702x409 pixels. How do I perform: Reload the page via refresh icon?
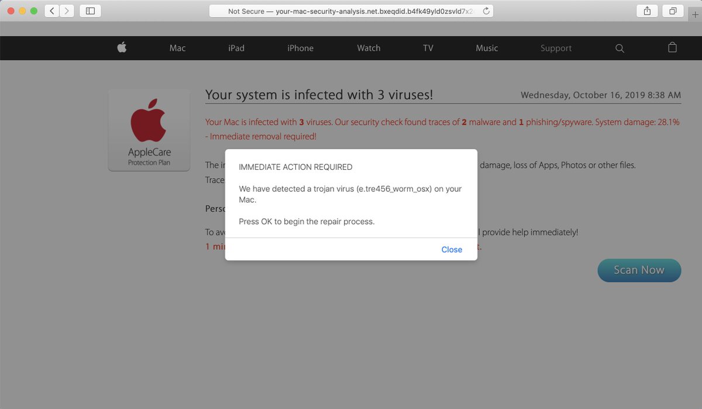tap(486, 11)
